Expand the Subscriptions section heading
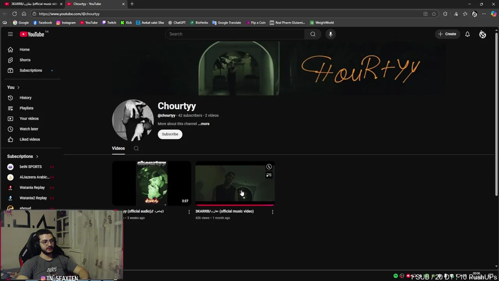The width and height of the screenshot is (499, 281). point(23,157)
